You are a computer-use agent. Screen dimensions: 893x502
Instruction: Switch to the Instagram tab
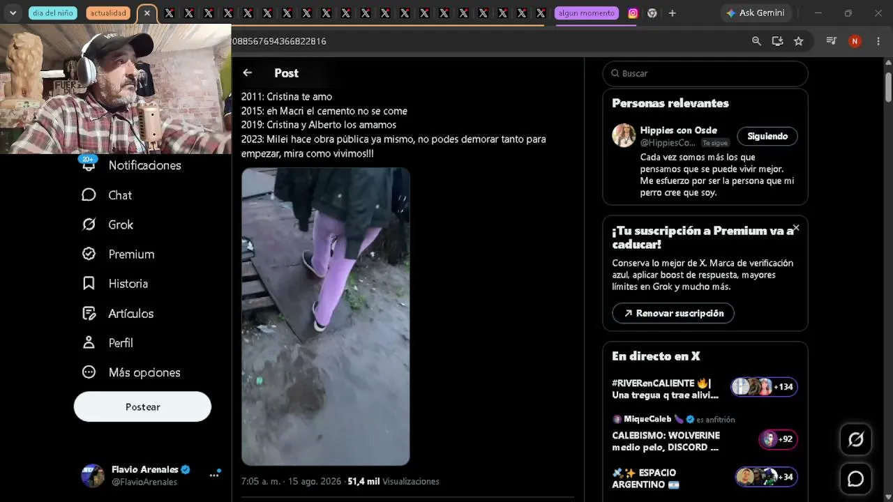(x=633, y=13)
